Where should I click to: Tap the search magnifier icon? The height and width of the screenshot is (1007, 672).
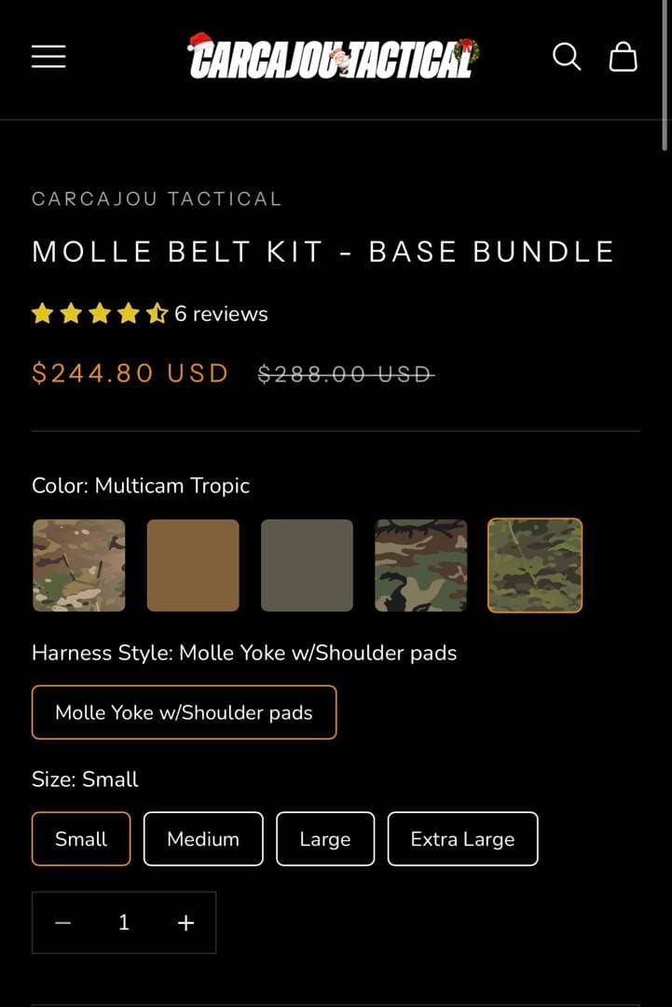566,56
